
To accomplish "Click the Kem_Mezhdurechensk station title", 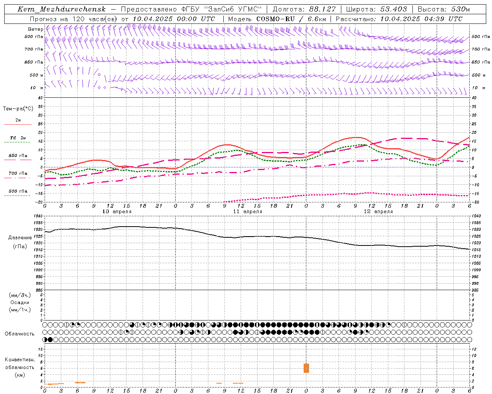I will click(61, 9).
